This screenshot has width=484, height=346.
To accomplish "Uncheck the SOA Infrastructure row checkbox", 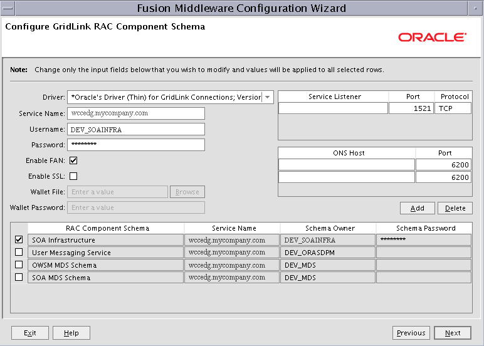I will [19, 239].
